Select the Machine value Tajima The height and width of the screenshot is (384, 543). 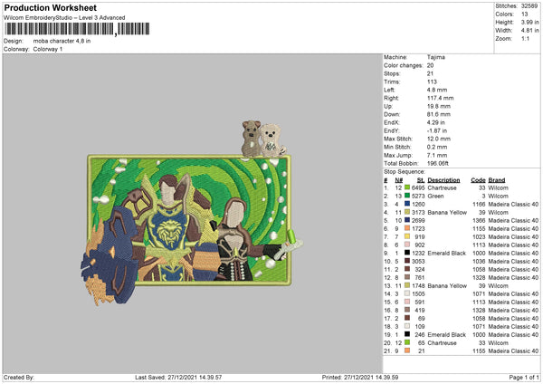click(436, 57)
